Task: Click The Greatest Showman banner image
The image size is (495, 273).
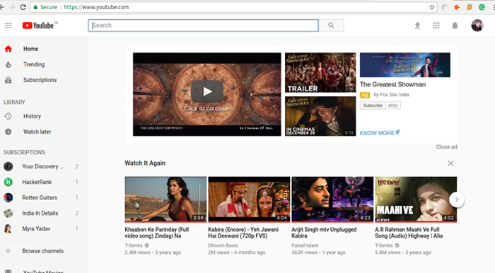Action: (x=405, y=65)
